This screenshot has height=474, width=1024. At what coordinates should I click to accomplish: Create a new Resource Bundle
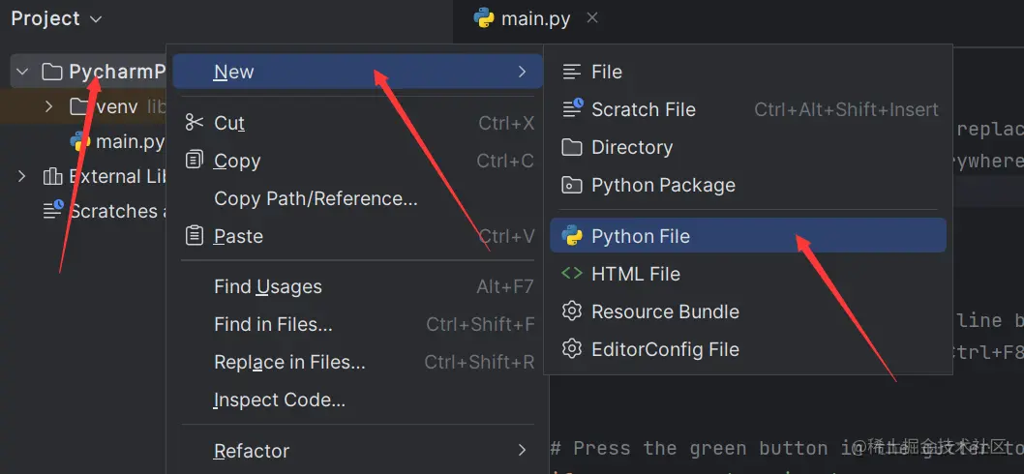click(x=748, y=311)
